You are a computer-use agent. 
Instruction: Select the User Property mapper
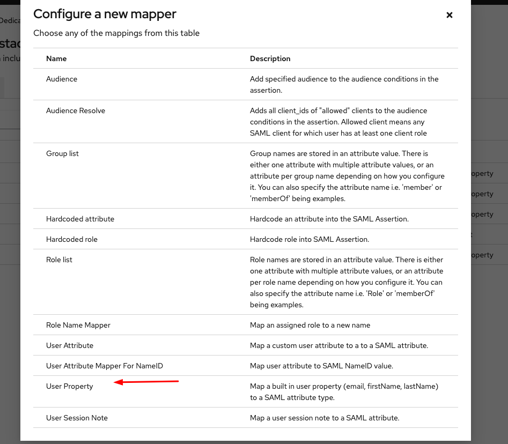70,387
